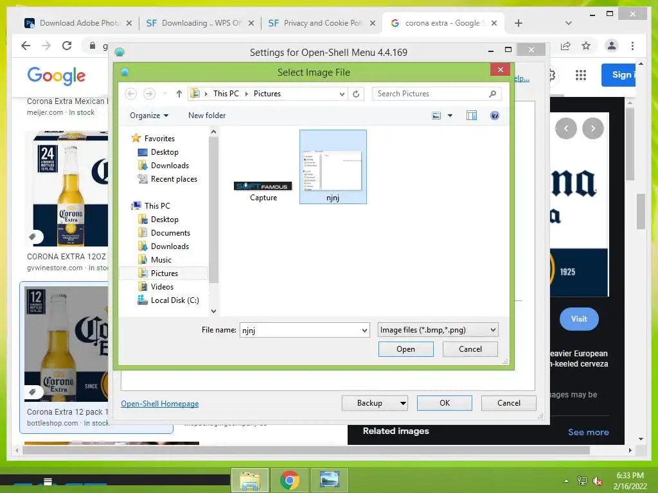658x493 pixels.
Task: Open a new Chrome tab
Action: coord(519,23)
